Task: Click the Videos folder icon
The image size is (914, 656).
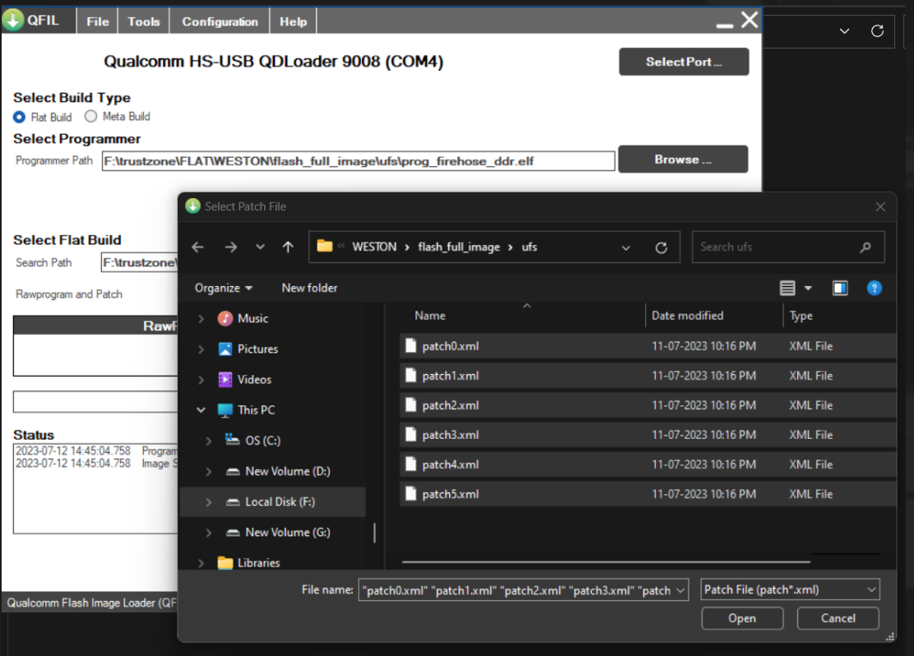Action: [x=225, y=379]
